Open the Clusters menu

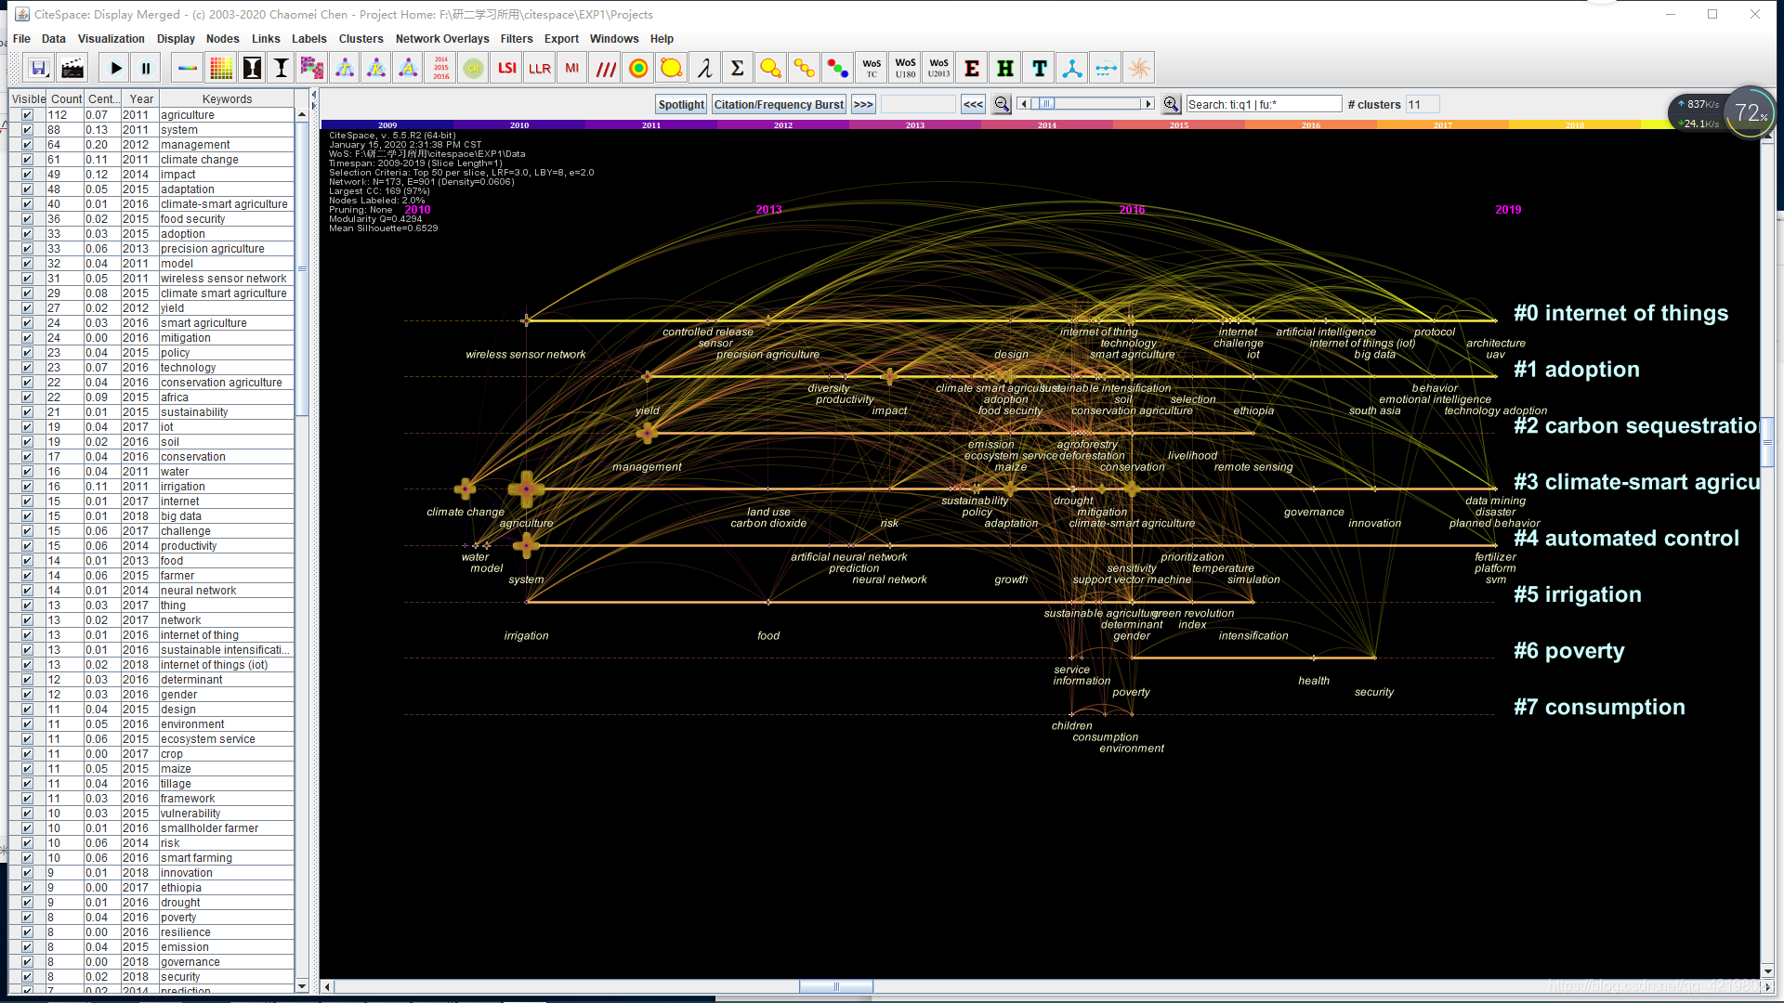click(x=361, y=39)
